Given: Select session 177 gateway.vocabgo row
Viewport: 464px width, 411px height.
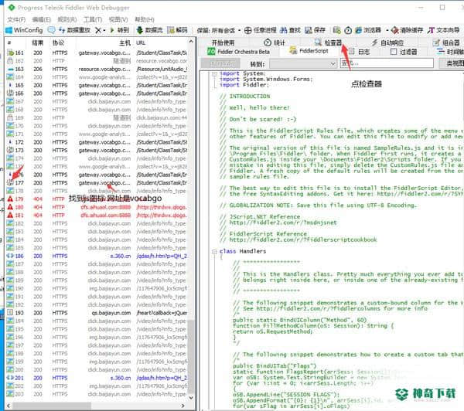Looking at the screenshot, I should [97, 183].
